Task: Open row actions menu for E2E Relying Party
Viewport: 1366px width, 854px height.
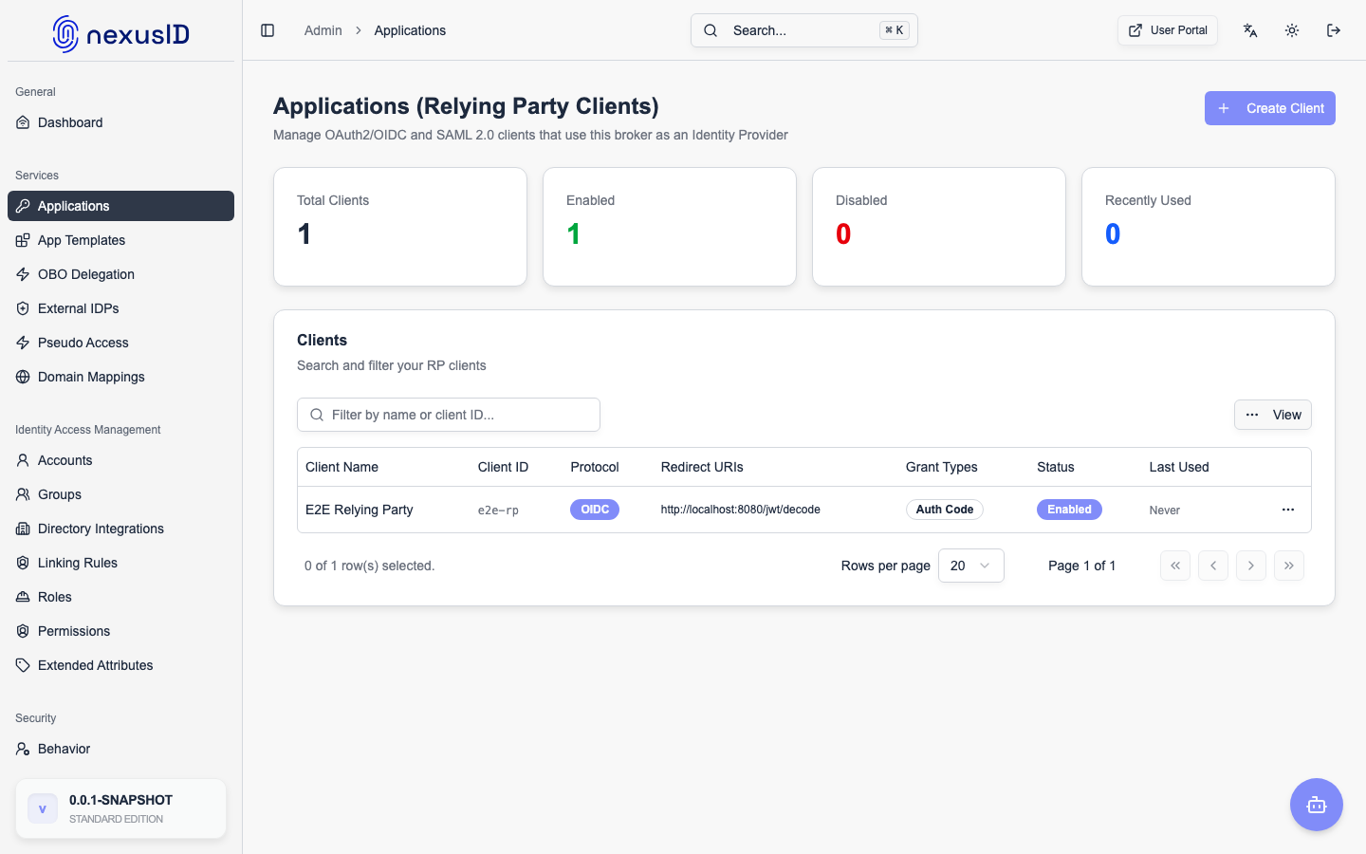Action: coord(1288,510)
